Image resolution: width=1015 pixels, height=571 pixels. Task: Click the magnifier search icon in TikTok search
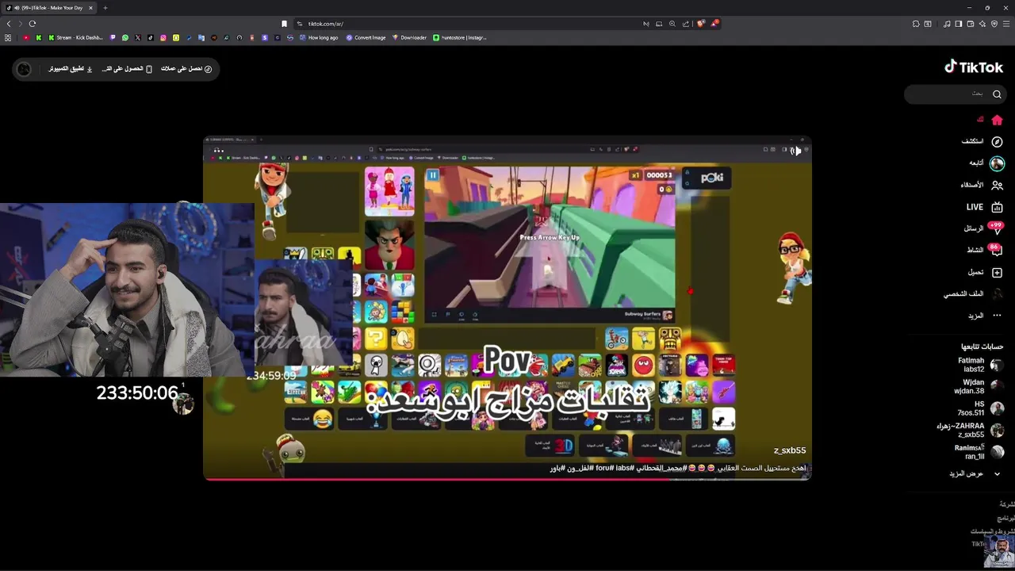[x=997, y=94]
